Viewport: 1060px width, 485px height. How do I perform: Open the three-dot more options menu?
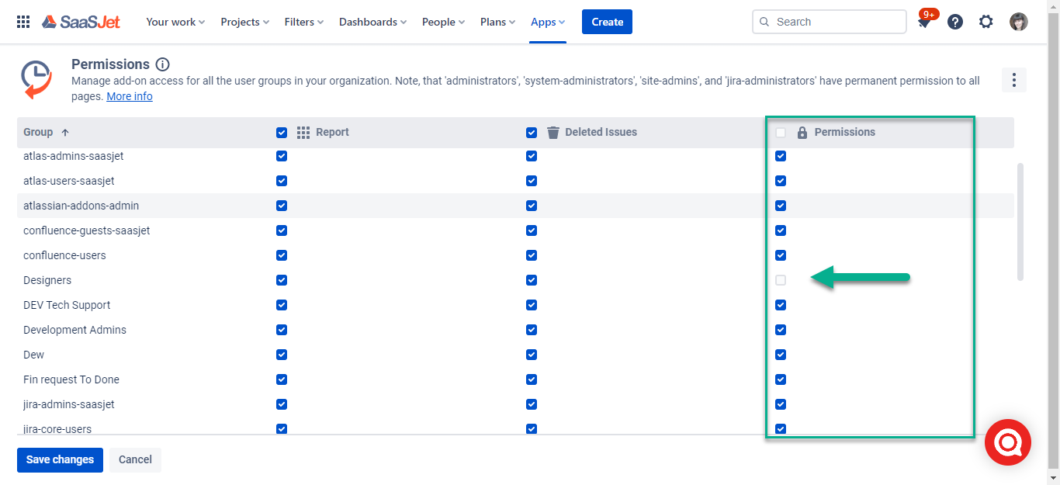pyautogui.click(x=1013, y=80)
